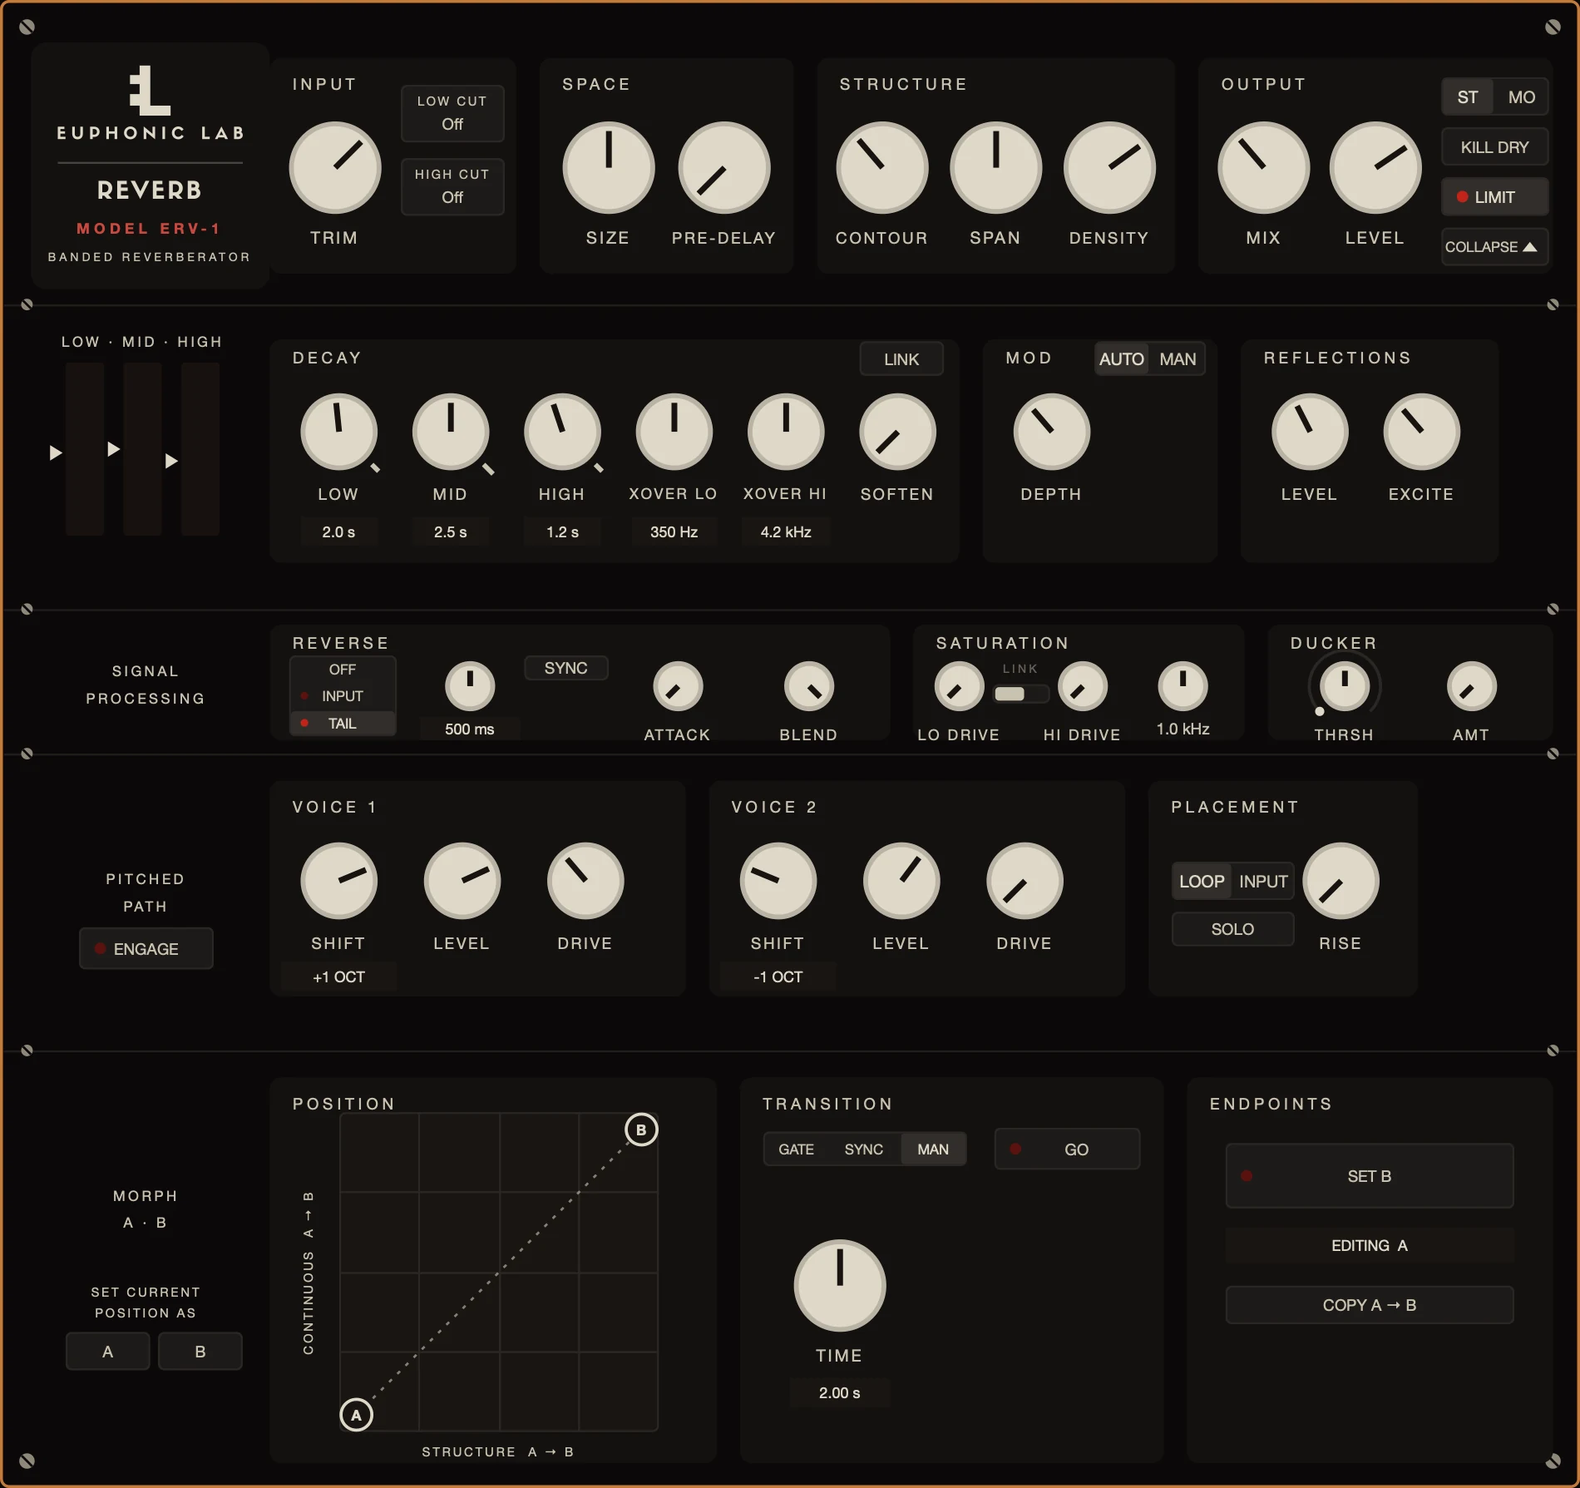Click the PRE-DELAY knob
The image size is (1580, 1488).
(x=723, y=168)
